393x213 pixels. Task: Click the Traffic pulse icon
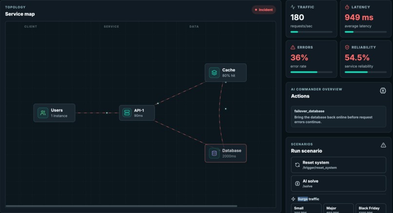(x=293, y=7)
